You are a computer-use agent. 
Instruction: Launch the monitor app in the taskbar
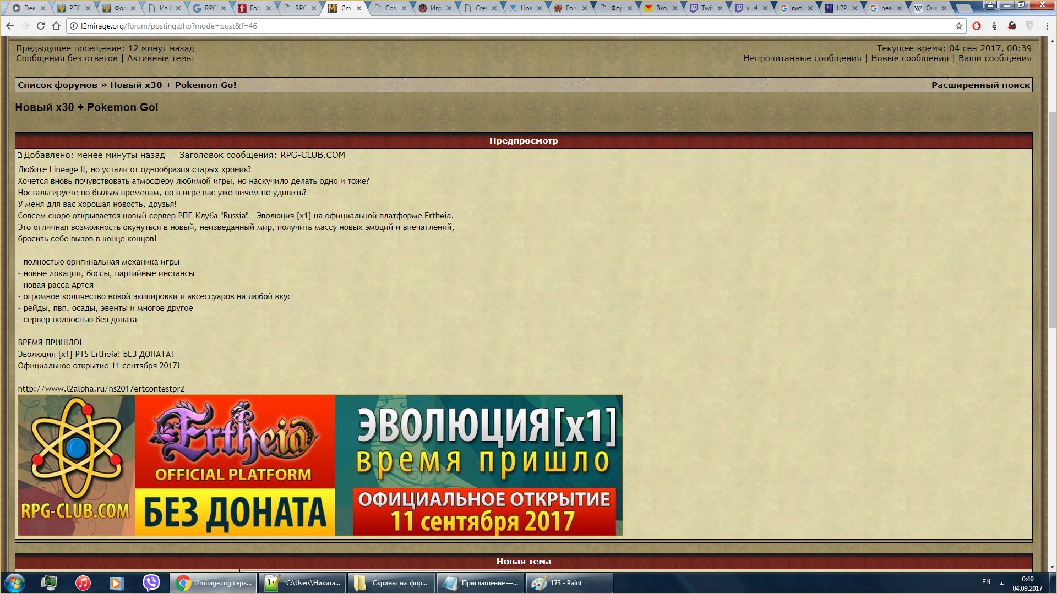pyautogui.click(x=49, y=583)
